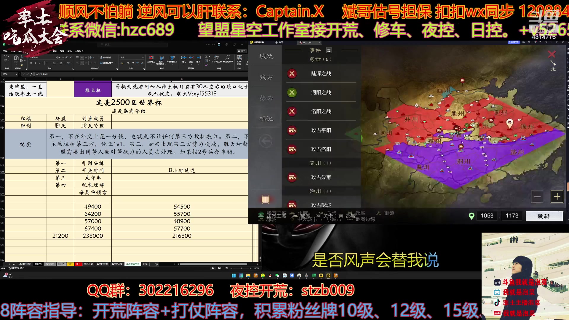Click cell containing 216800

click(x=182, y=236)
